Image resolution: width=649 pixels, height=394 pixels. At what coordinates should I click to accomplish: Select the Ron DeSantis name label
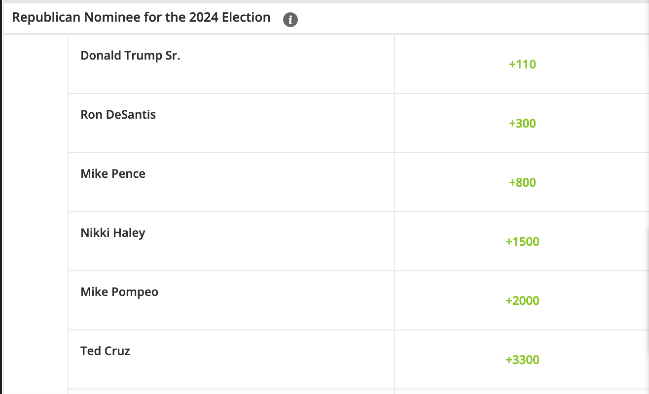[x=118, y=115]
